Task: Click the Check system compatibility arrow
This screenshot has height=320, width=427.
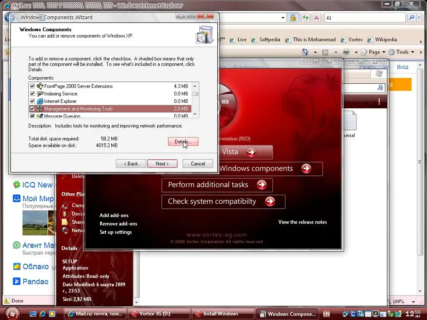Action: click(x=270, y=201)
